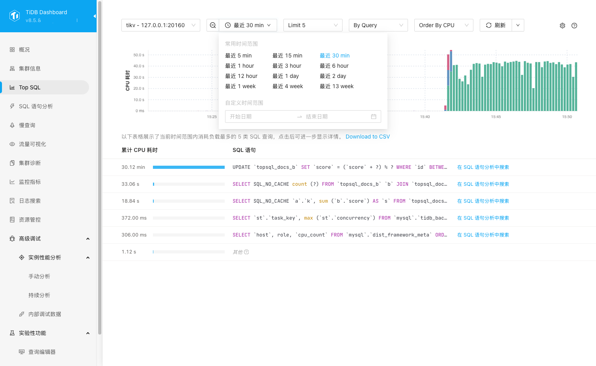Click the zoom out magnifier icon

213,25
